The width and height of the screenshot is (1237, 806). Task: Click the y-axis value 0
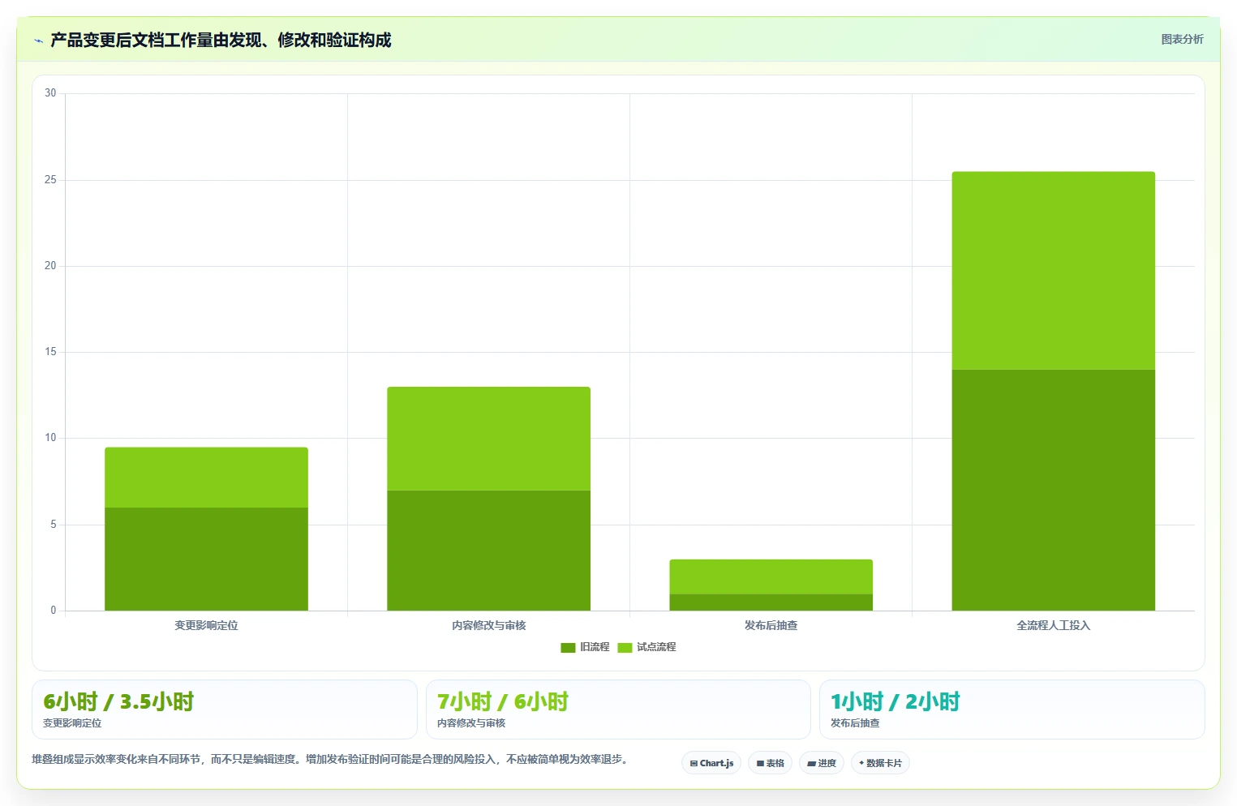[x=54, y=611]
